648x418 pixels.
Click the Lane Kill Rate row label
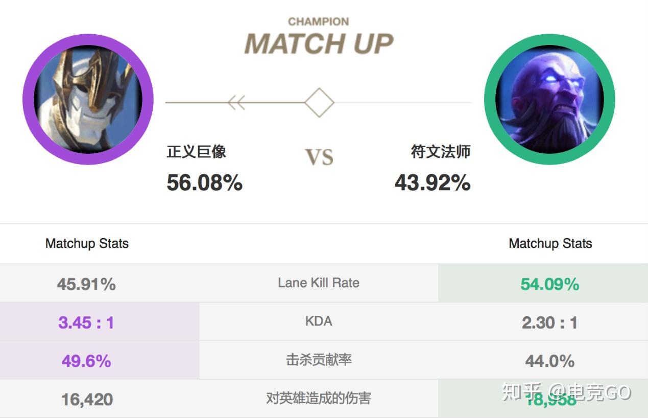(x=318, y=282)
